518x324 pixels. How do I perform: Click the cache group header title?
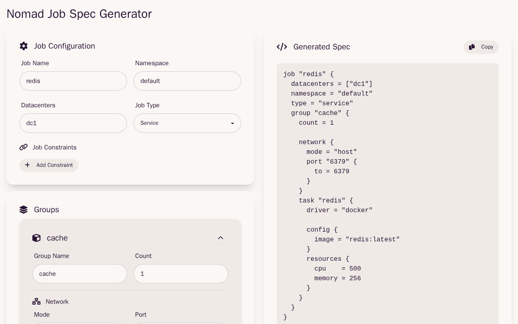(x=57, y=238)
